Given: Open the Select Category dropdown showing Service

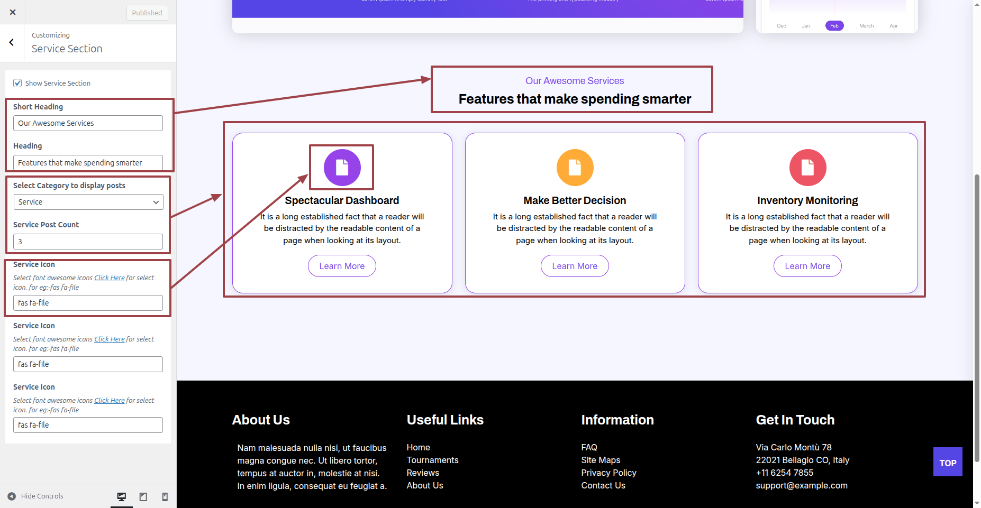Looking at the screenshot, I should click(88, 202).
